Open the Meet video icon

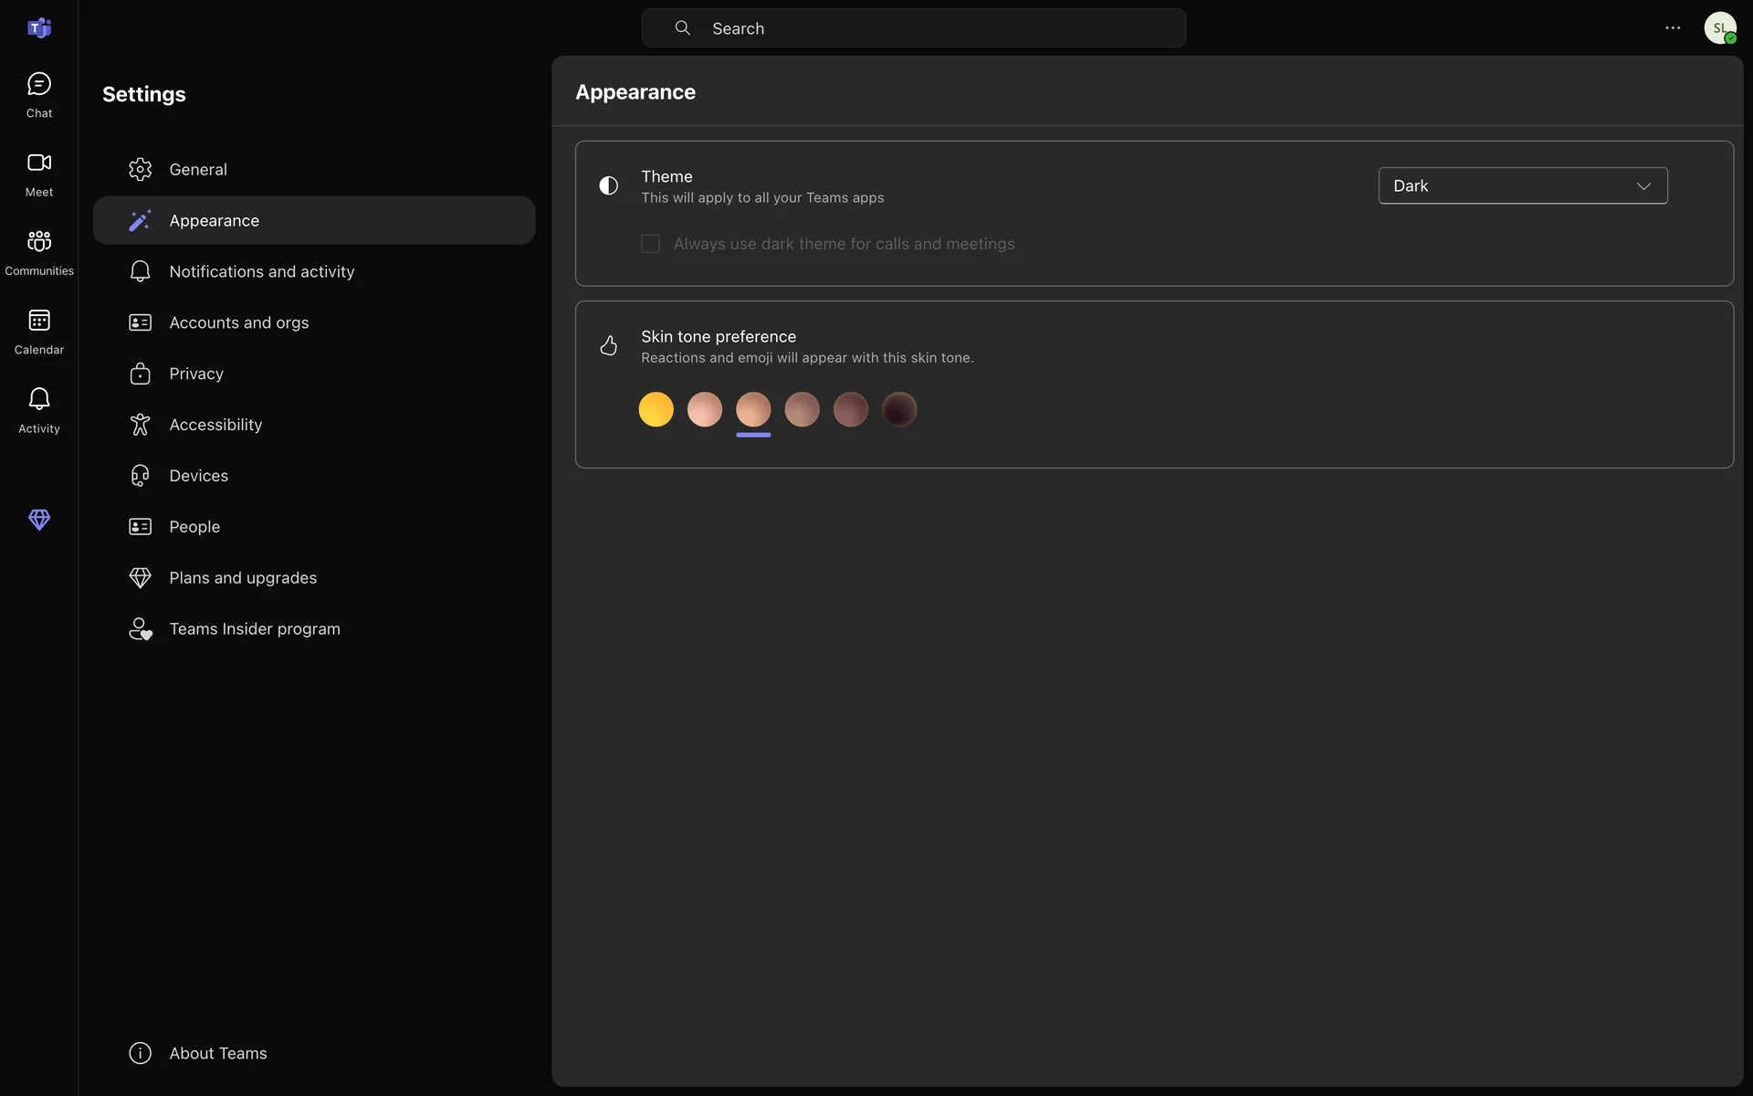[38, 174]
